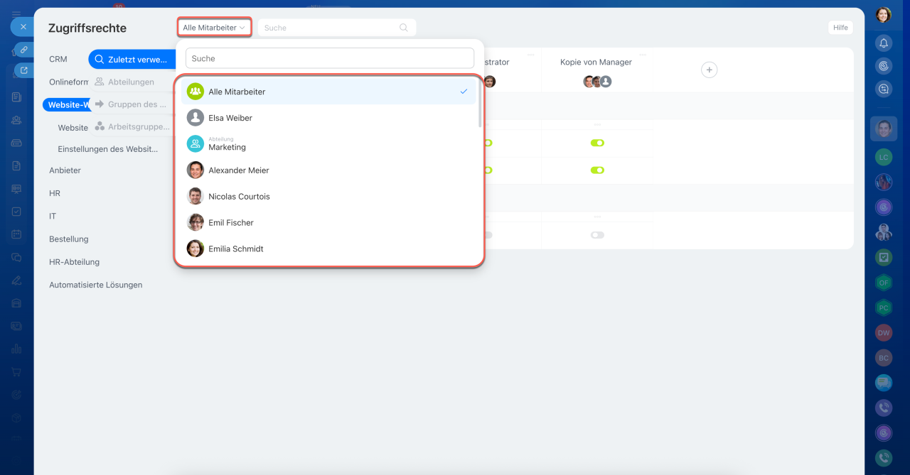Open the Anbieter section
The width and height of the screenshot is (910, 475).
[x=65, y=170]
